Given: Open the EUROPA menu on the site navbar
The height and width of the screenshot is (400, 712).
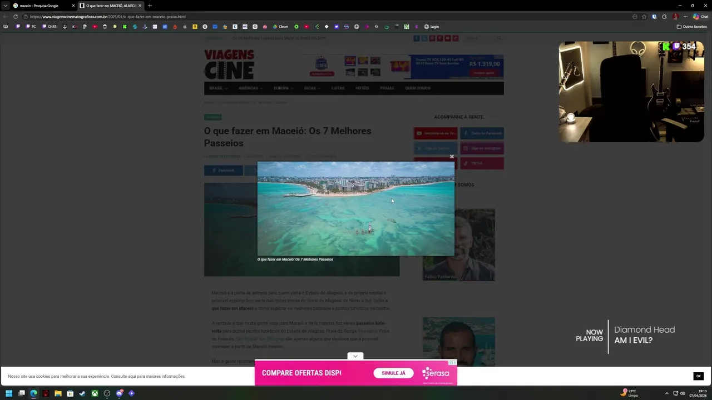Looking at the screenshot, I should point(283,88).
